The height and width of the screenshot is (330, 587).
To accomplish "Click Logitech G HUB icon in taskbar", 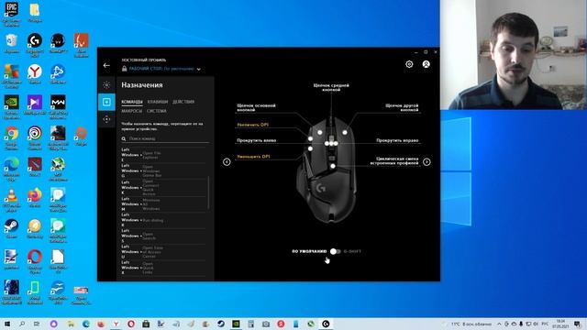I will [326, 324].
